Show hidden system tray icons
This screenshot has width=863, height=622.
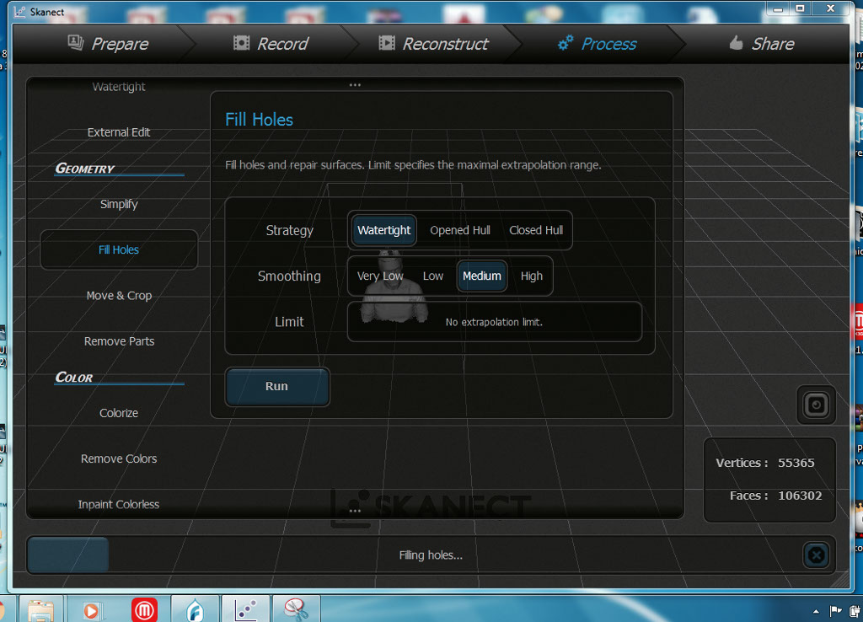[816, 611]
